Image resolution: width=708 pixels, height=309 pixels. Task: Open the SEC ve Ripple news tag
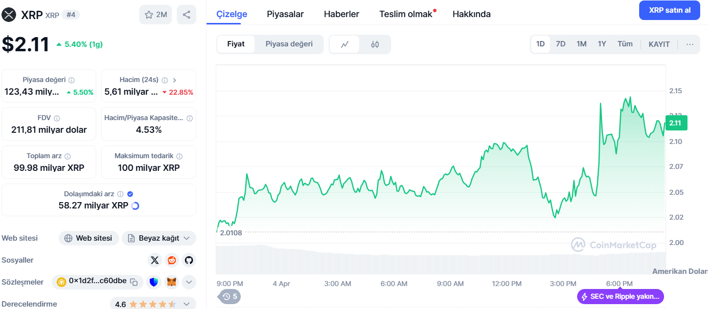click(x=621, y=296)
